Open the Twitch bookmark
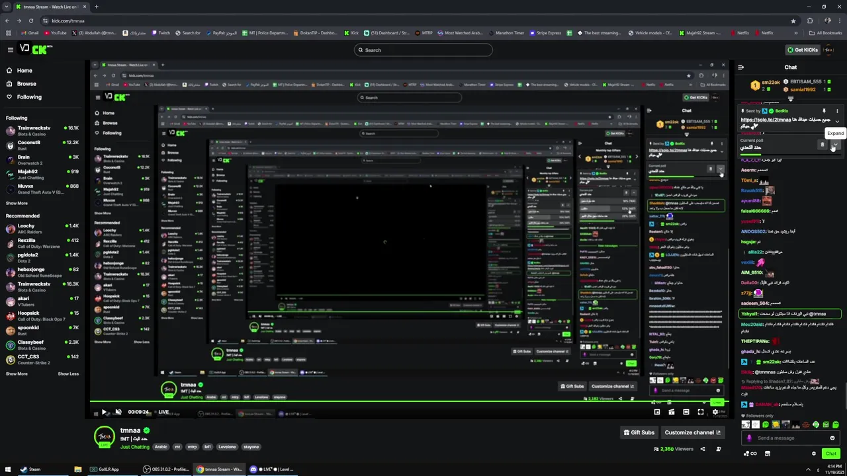Screen dimensions: 847x476 point(160,32)
